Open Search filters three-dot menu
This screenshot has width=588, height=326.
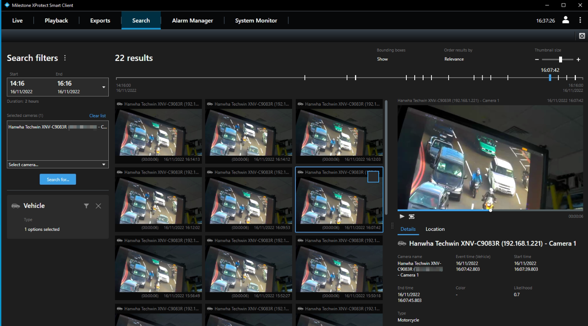tap(65, 58)
